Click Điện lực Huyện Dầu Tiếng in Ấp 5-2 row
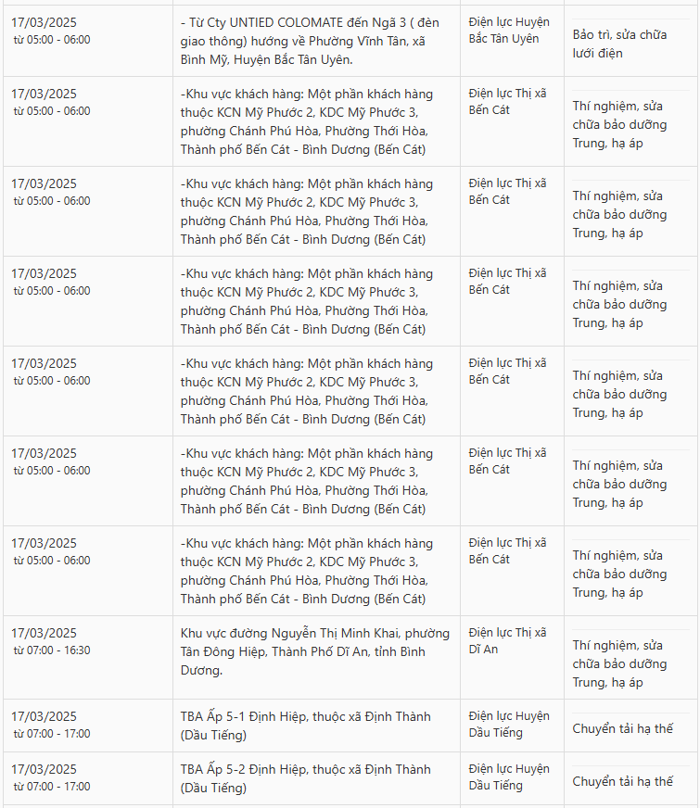 (x=509, y=777)
